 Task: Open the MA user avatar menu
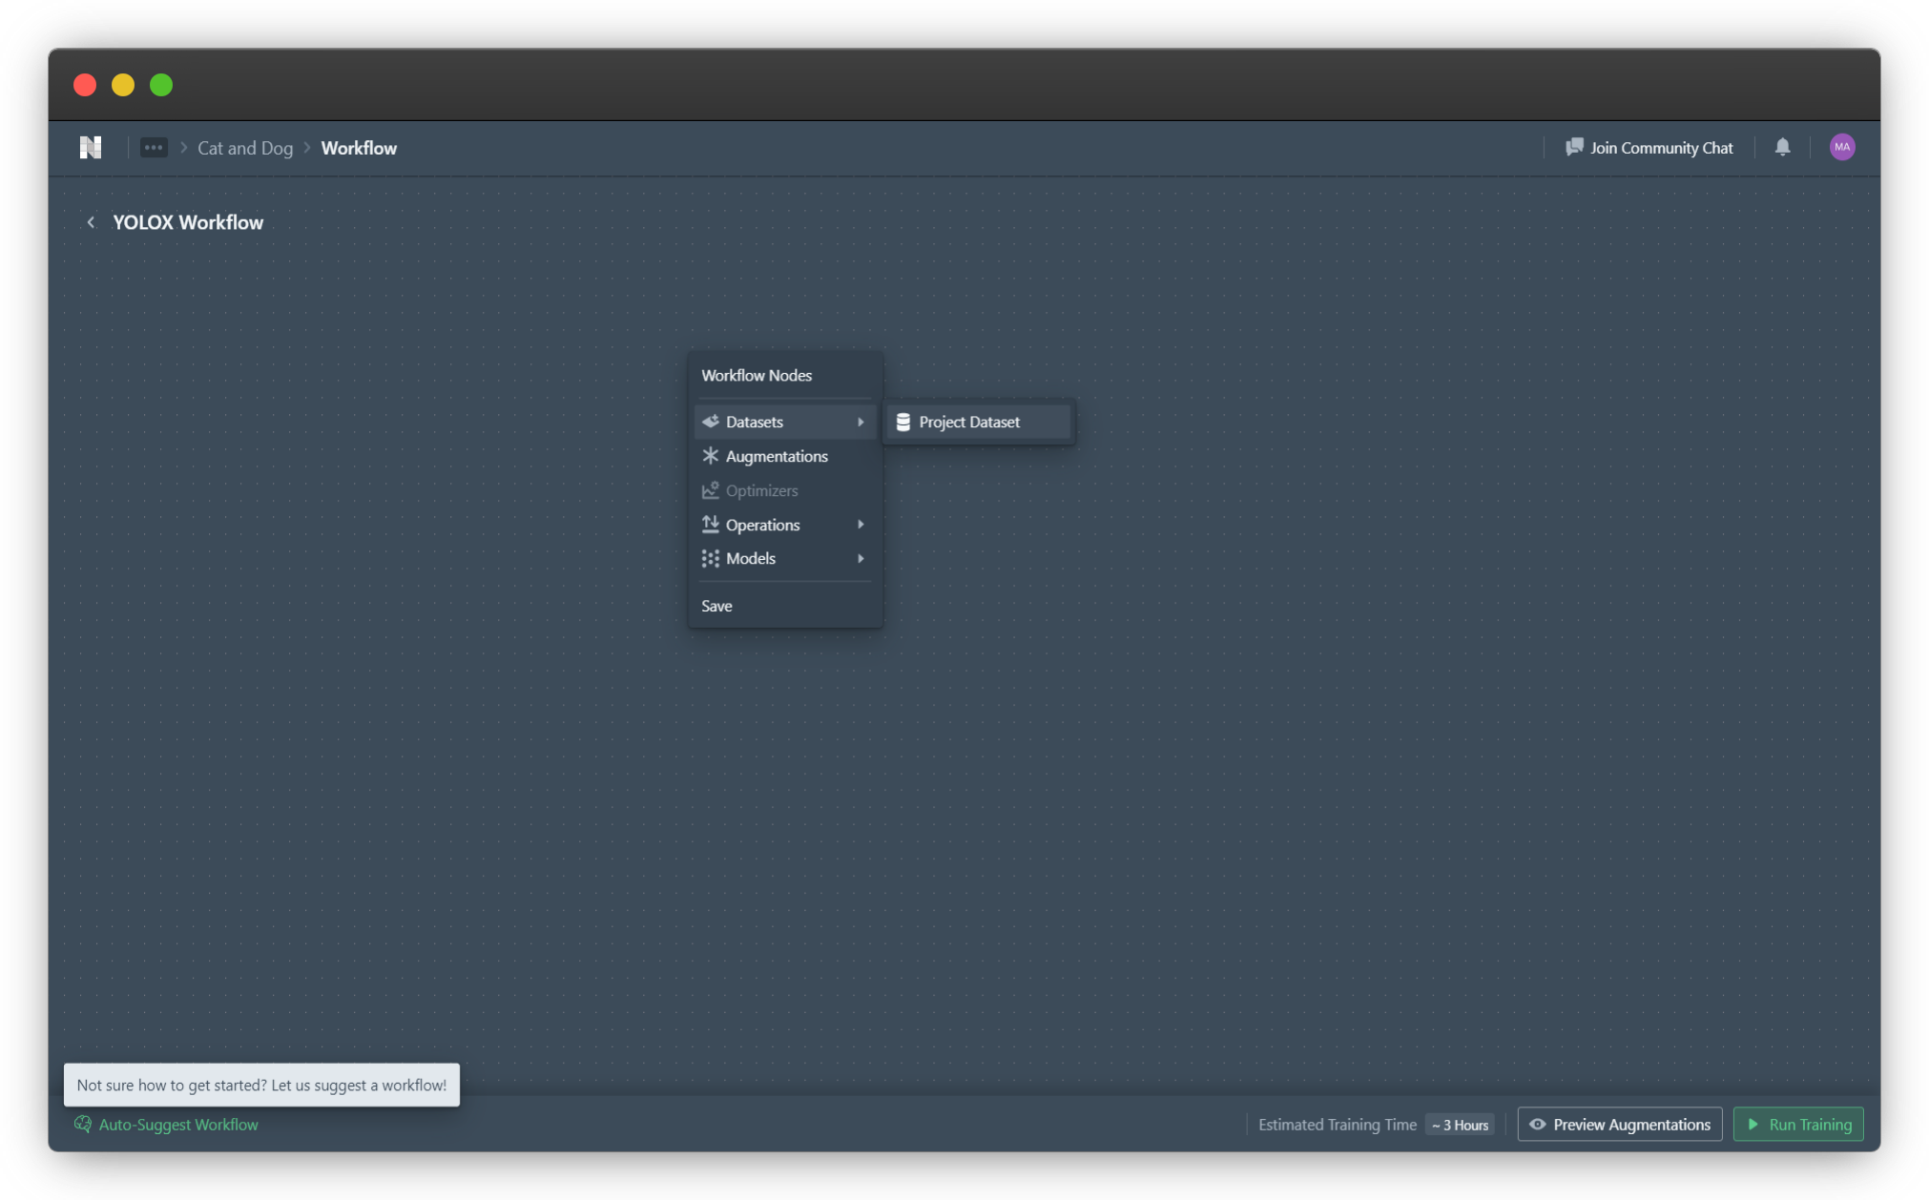pyautogui.click(x=1841, y=147)
